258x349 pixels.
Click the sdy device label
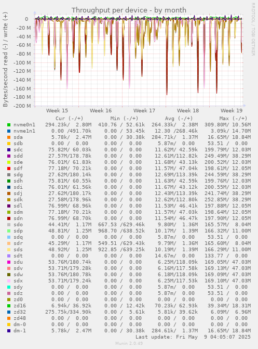pos(18,287)
